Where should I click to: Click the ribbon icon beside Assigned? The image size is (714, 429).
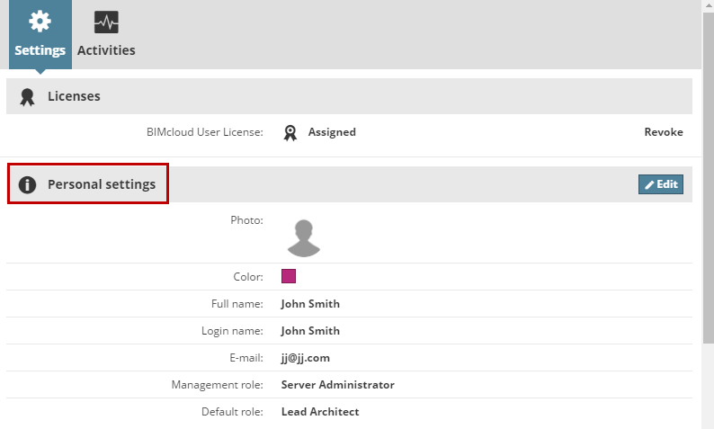[x=290, y=132]
